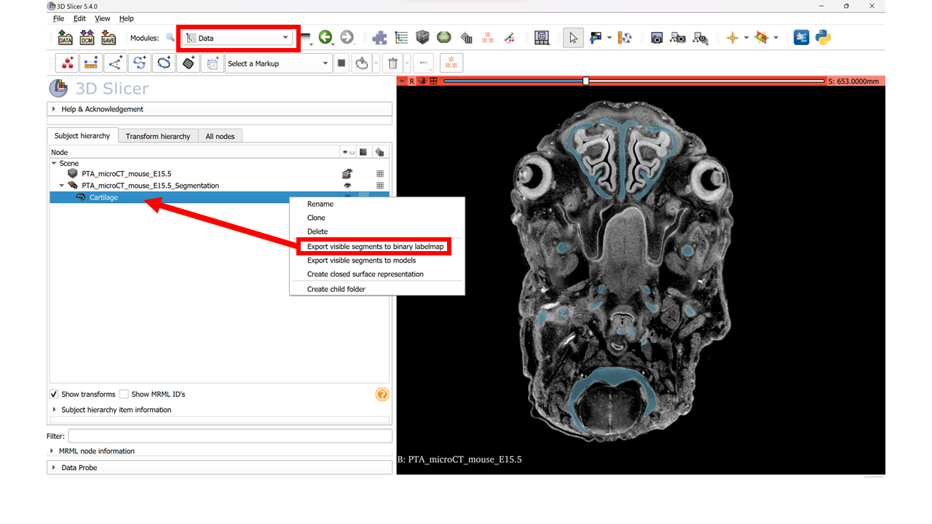Viewport: 932px width, 524px height.
Task: Open the Models module green icon
Action: click(443, 37)
